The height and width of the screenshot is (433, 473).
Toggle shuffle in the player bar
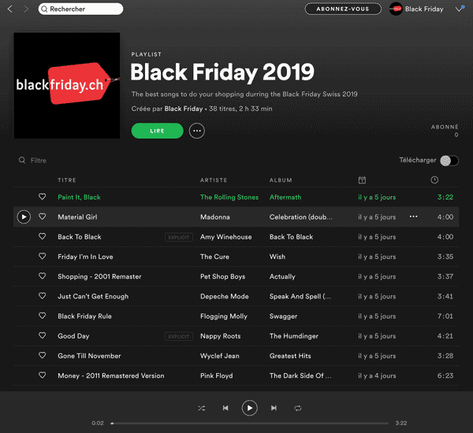(202, 409)
